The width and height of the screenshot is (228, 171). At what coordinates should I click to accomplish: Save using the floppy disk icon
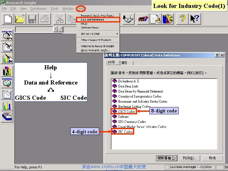coord(32,19)
